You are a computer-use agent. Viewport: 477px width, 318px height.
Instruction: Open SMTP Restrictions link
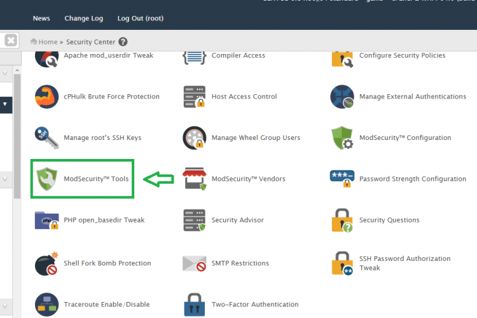tap(240, 263)
